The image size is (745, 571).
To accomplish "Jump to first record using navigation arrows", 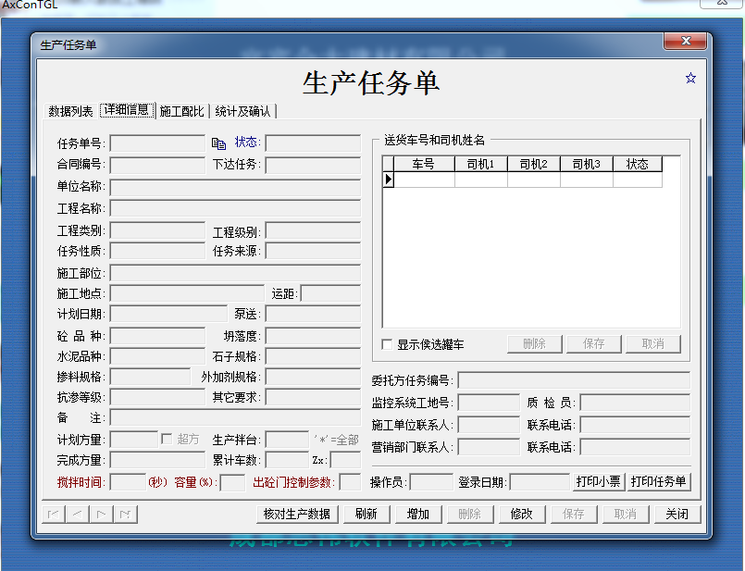I will pos(52,513).
